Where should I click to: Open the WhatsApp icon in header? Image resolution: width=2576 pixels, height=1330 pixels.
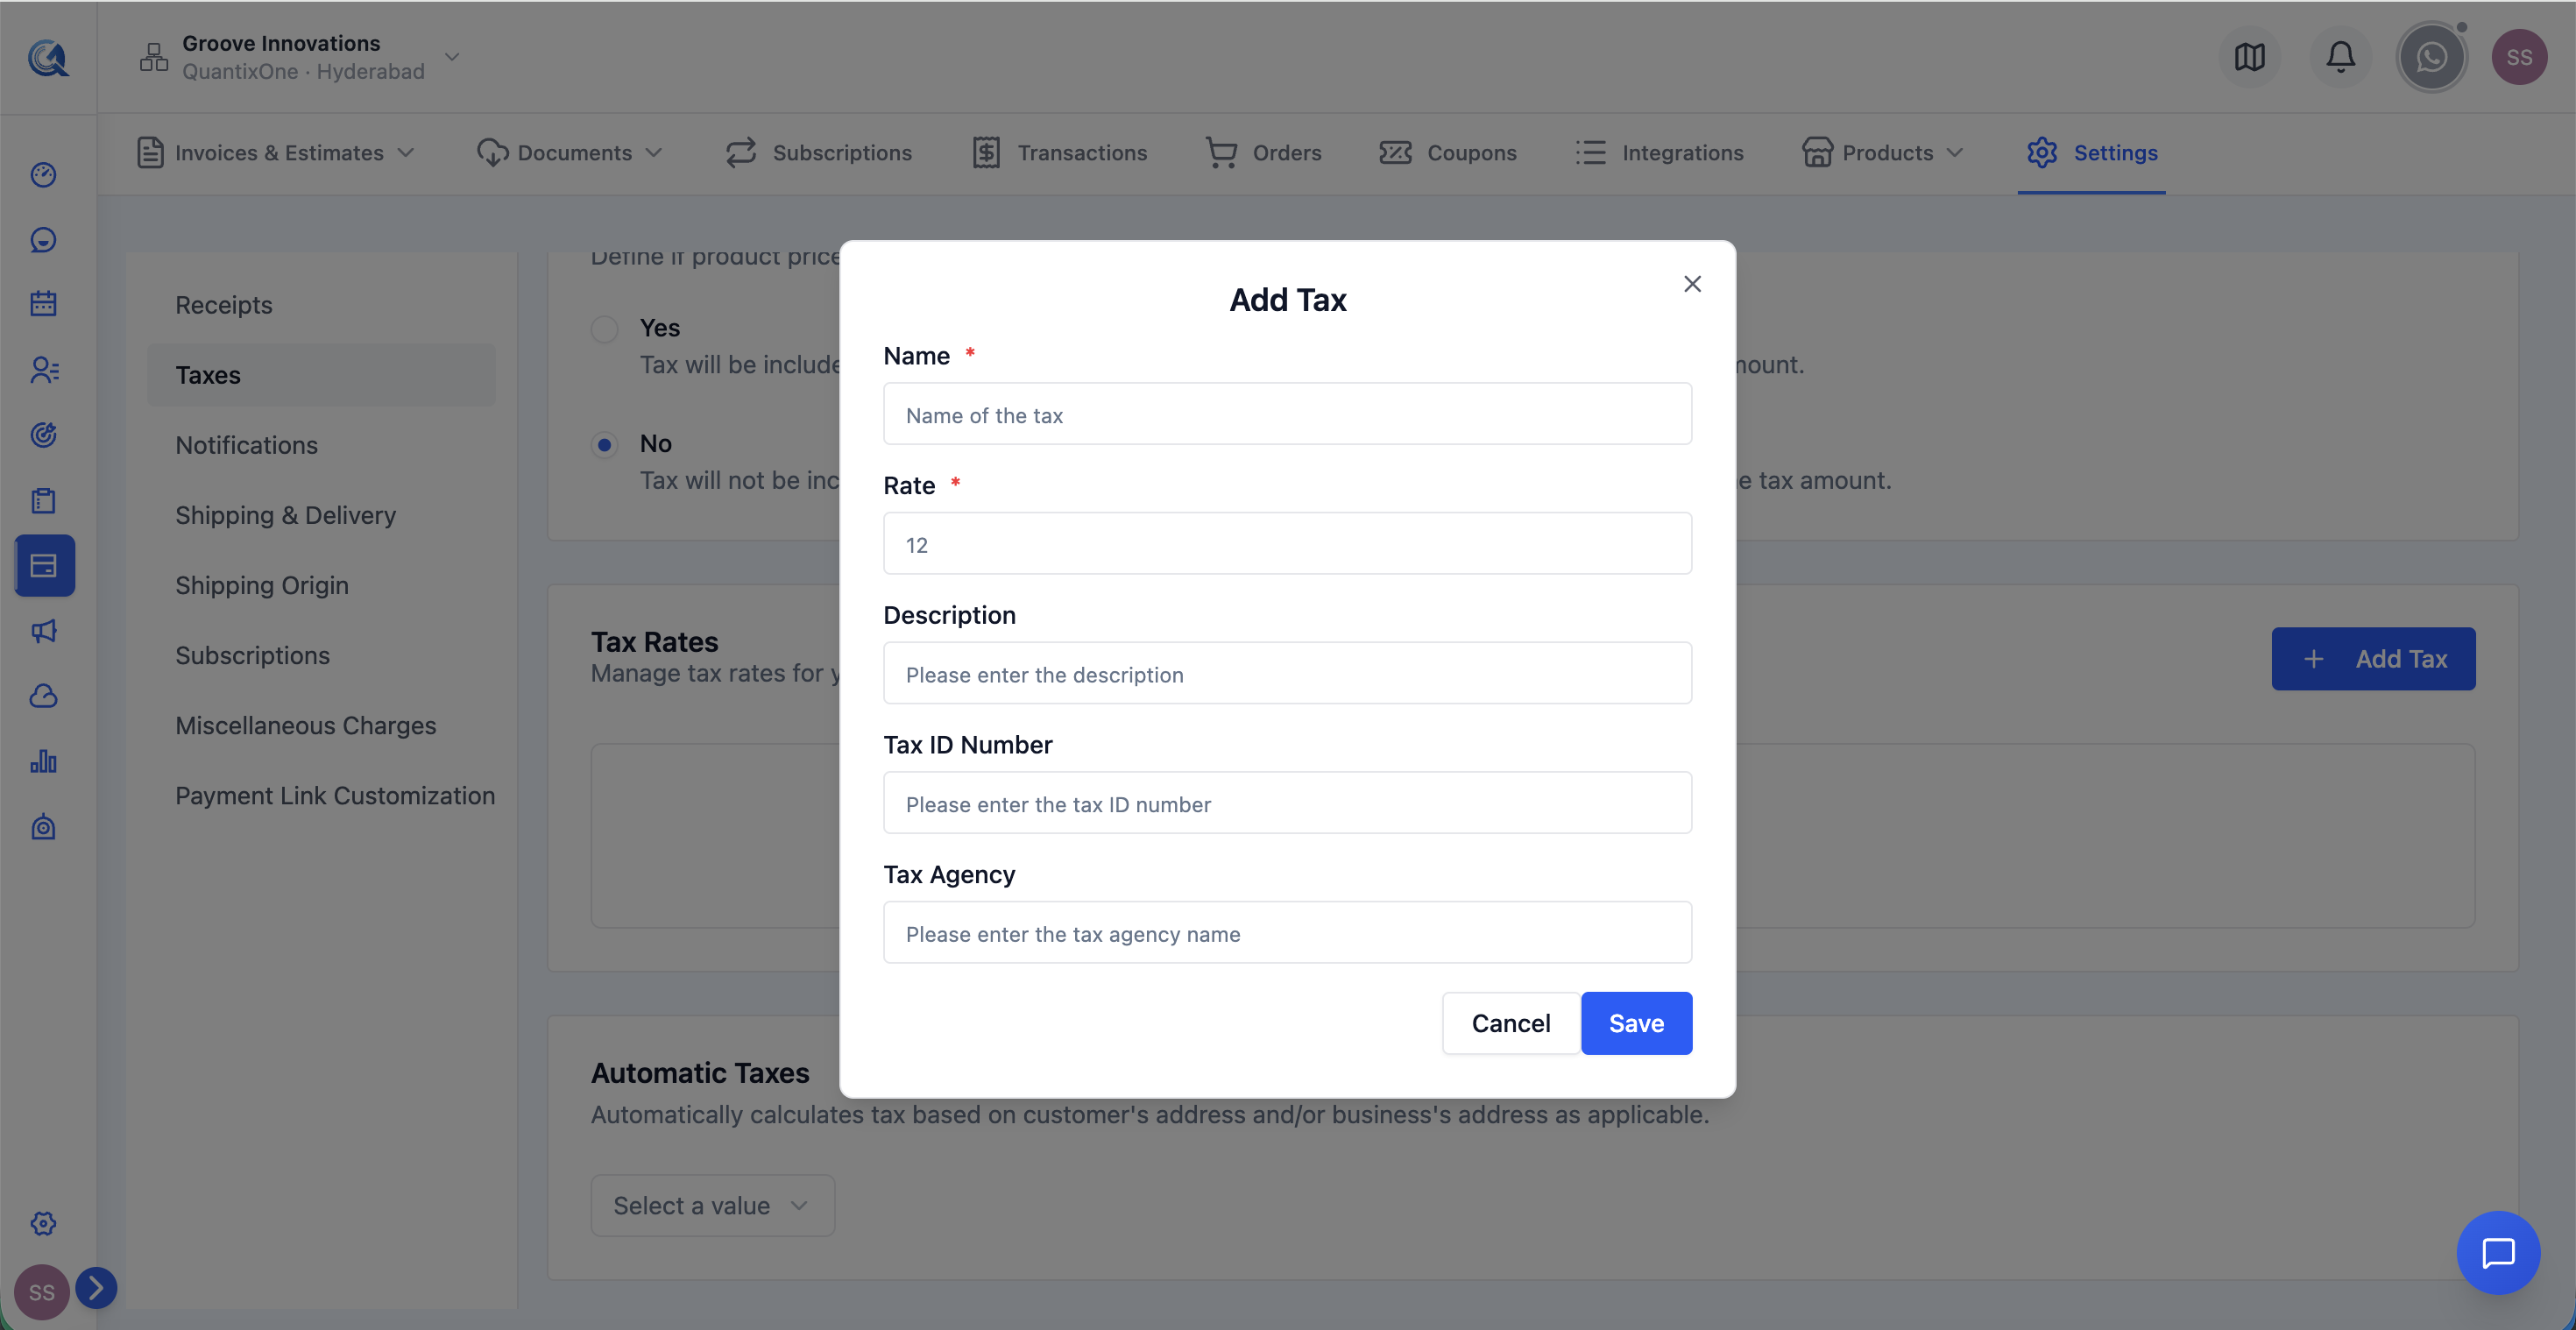tap(2431, 57)
